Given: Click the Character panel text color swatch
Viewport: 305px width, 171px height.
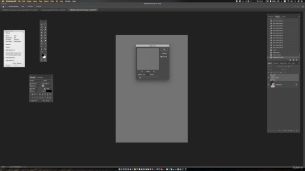Looking at the screenshot, I should click(49, 91).
